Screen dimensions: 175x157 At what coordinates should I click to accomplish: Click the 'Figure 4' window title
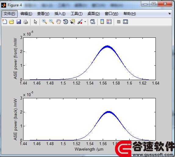click(15, 5)
